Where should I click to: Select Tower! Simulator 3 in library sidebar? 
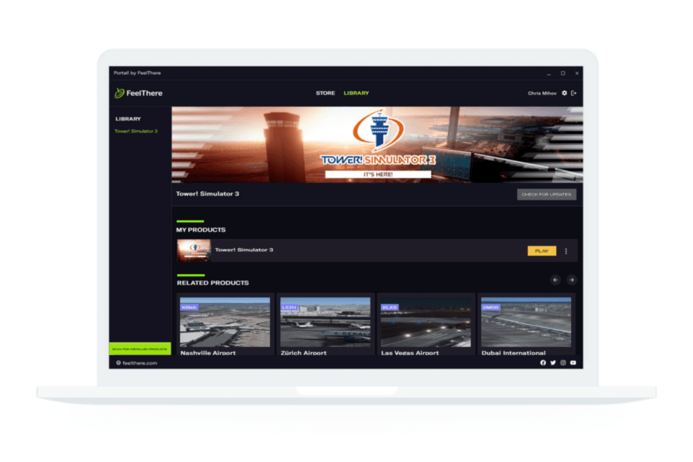coord(136,131)
